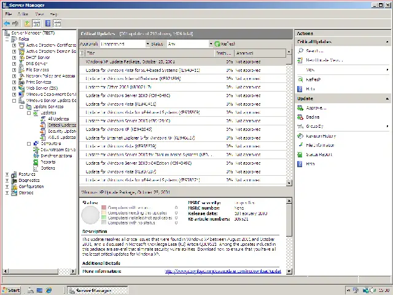393x295 pixels.
Task: Click the Forward arrow toolbar icon
Action: (15, 23)
